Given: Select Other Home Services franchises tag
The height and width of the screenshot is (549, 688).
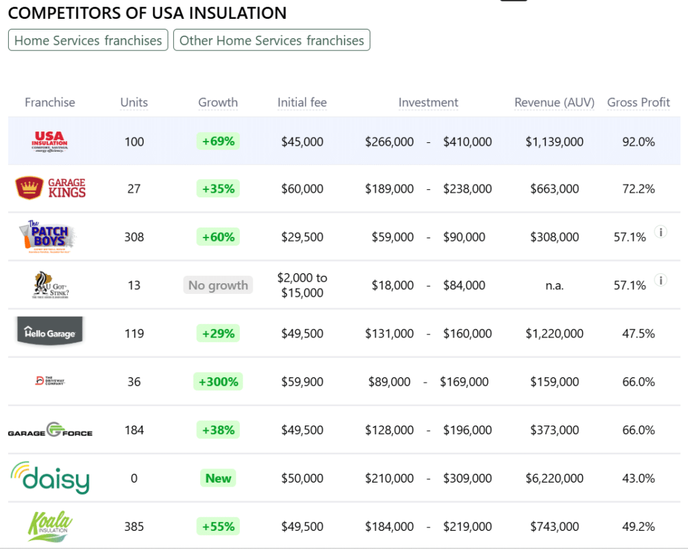Looking at the screenshot, I should 271,40.
